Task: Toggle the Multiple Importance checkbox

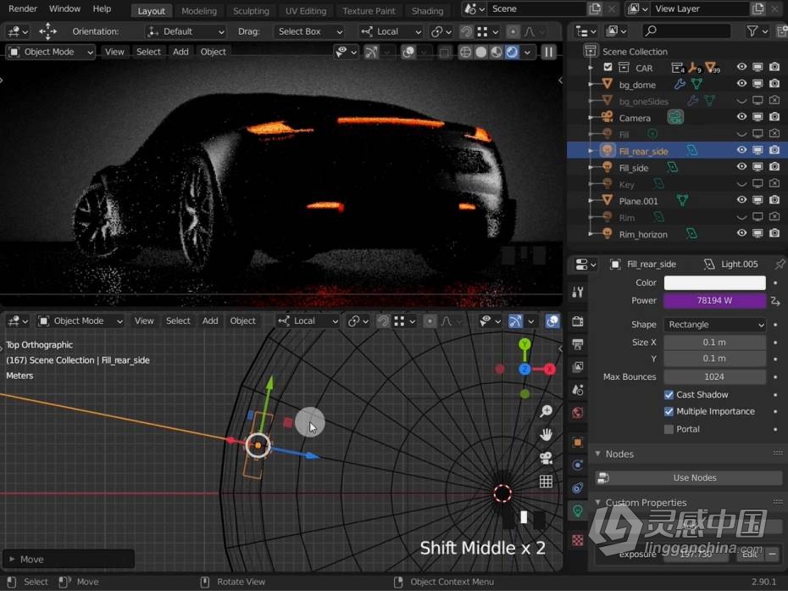Action: 669,411
